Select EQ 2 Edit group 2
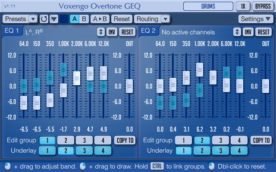Viewport: 276px width, 172px height. (x=202, y=140)
